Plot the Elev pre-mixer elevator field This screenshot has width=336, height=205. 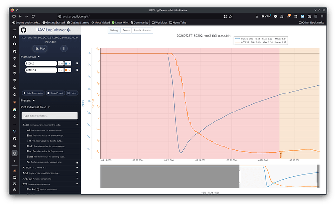(x=46, y=135)
